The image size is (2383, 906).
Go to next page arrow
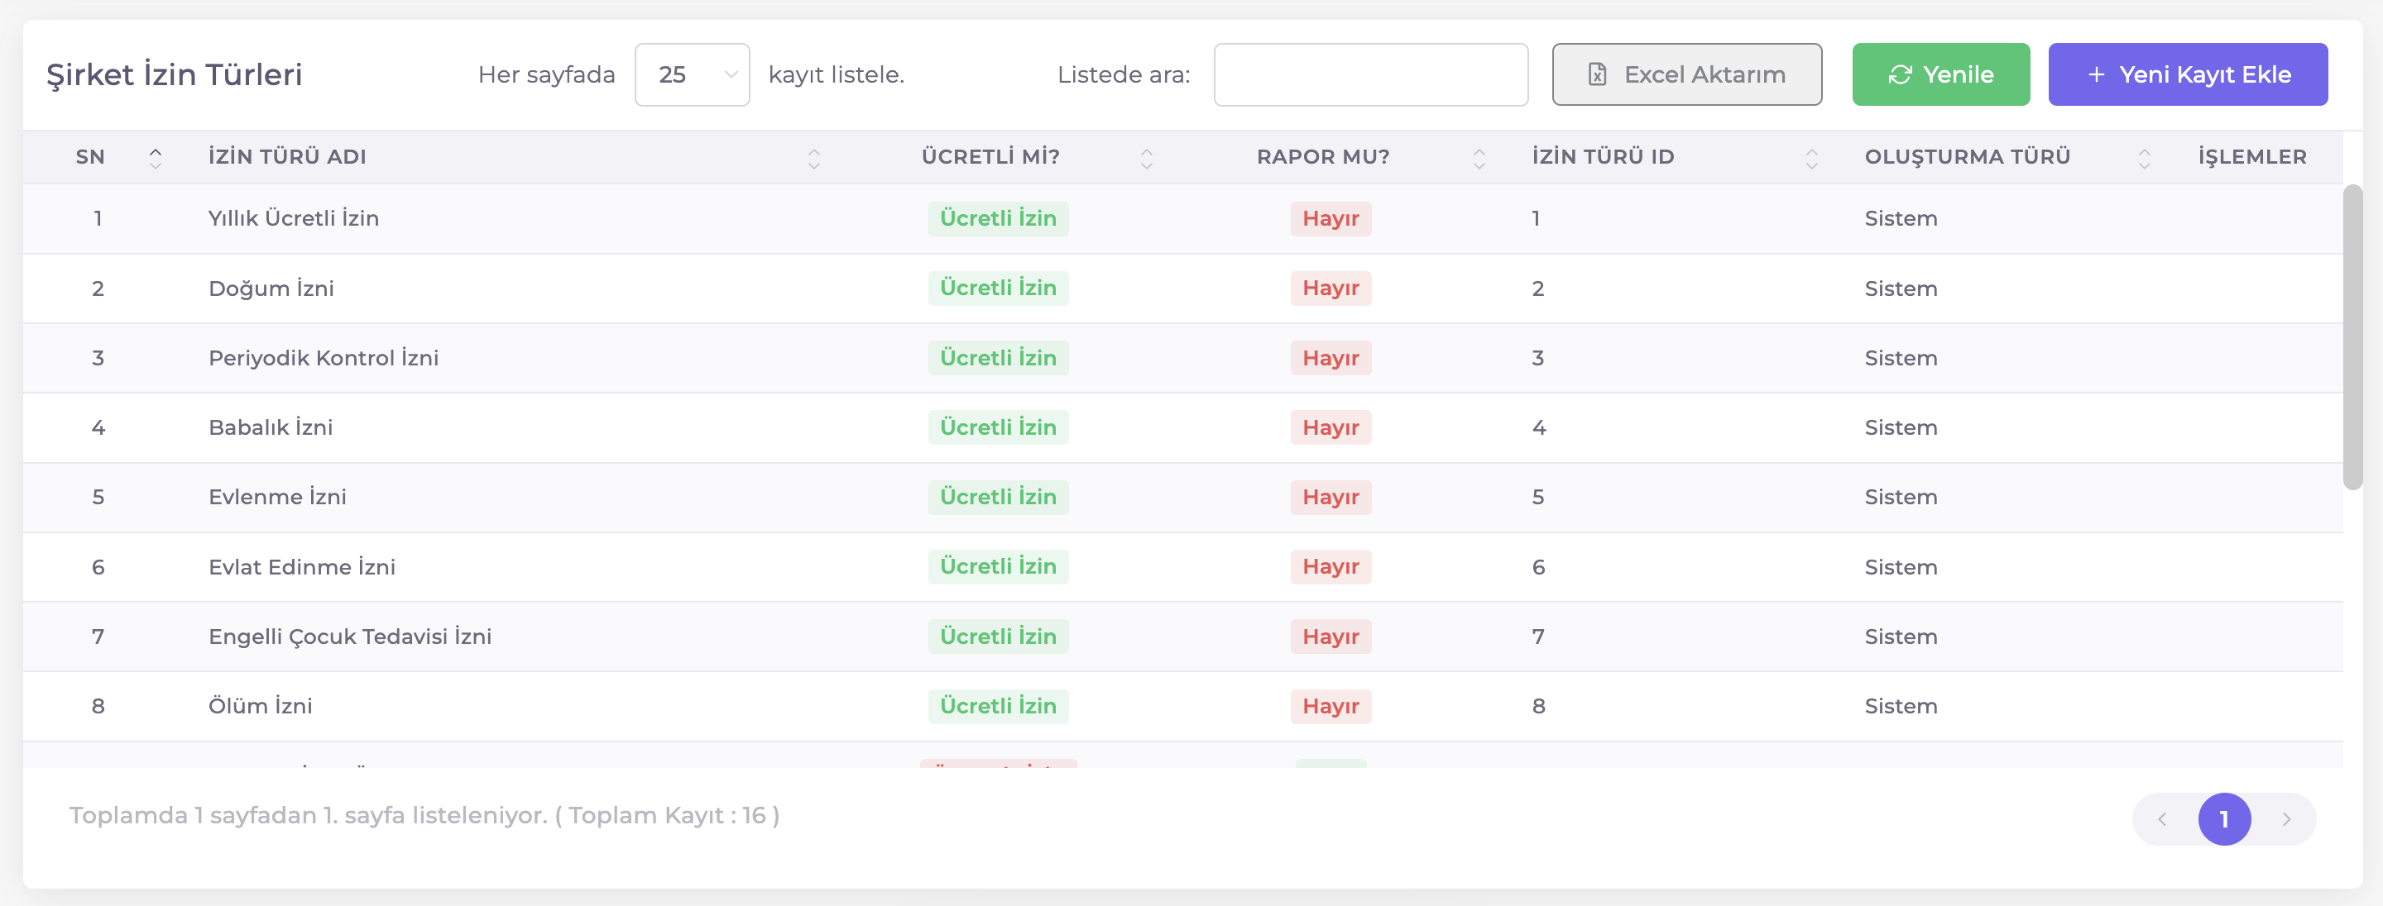(x=2286, y=819)
